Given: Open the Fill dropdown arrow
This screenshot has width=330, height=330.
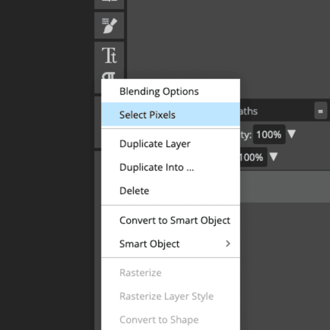Looking at the screenshot, I should click(x=273, y=157).
